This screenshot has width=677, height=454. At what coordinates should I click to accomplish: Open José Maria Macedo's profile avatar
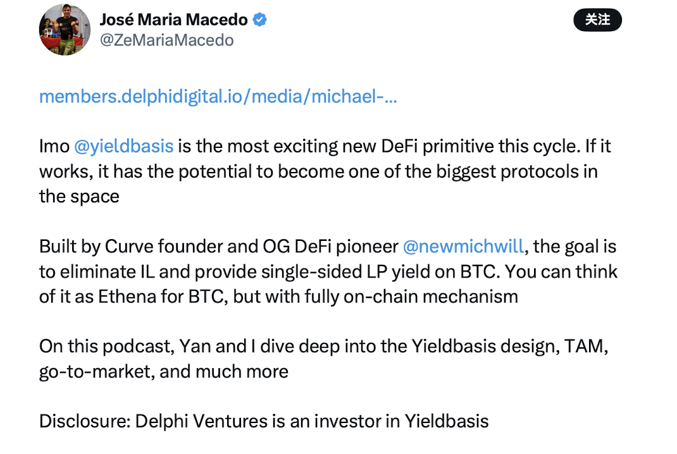(65, 30)
